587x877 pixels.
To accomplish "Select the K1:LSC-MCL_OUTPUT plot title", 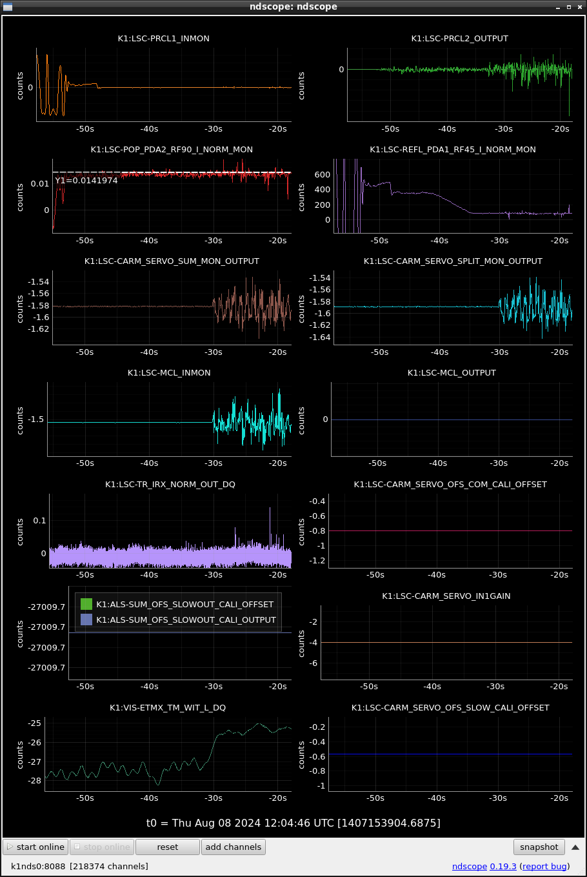I will tap(452, 373).
